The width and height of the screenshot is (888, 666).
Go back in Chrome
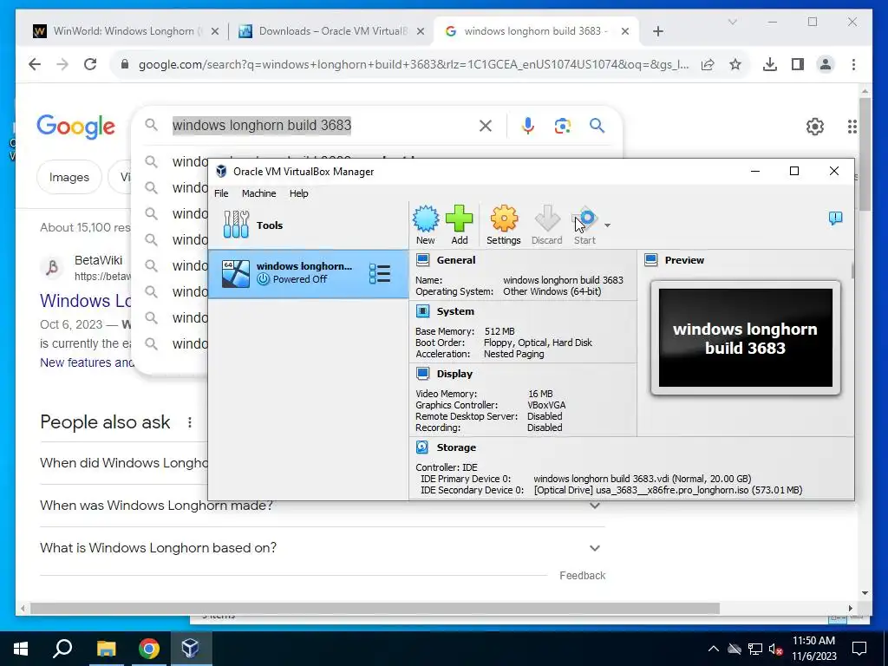point(35,64)
